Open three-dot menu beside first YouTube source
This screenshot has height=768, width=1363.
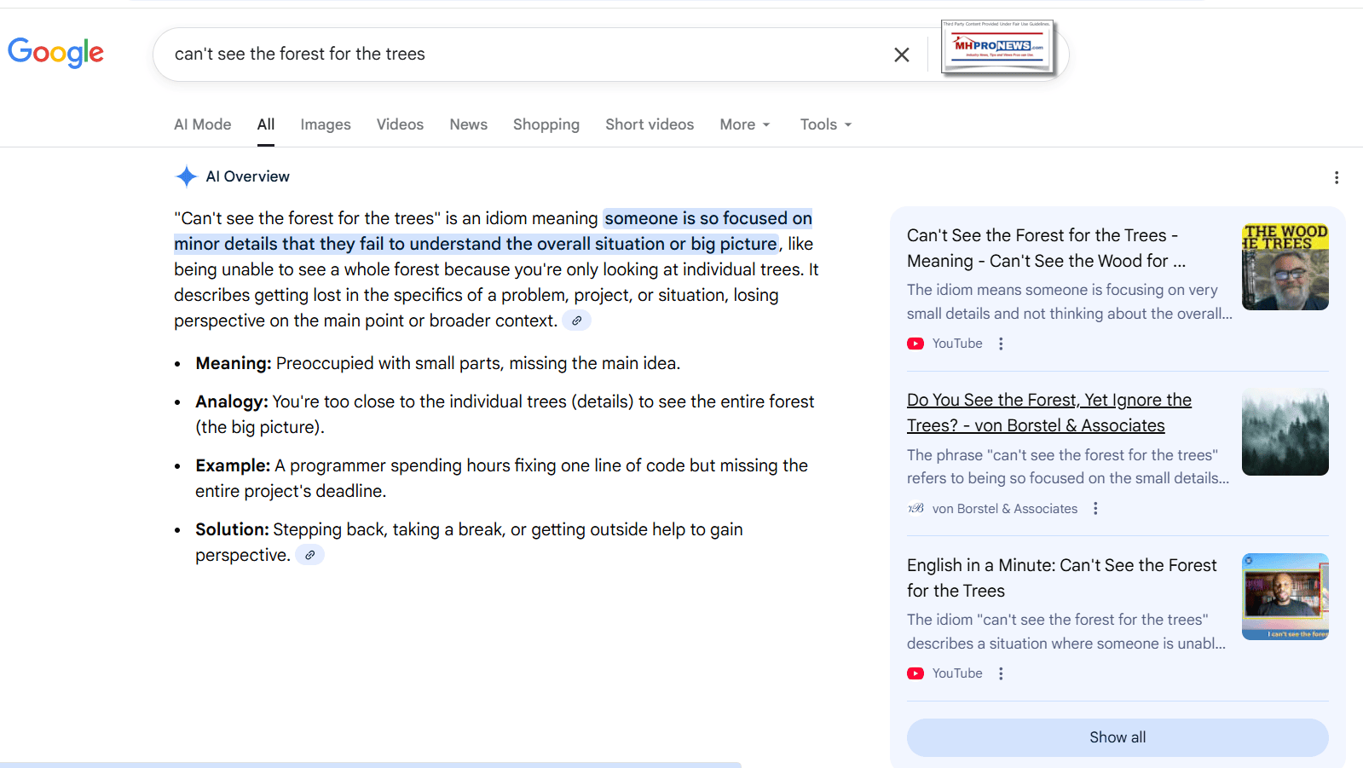[x=1001, y=344]
